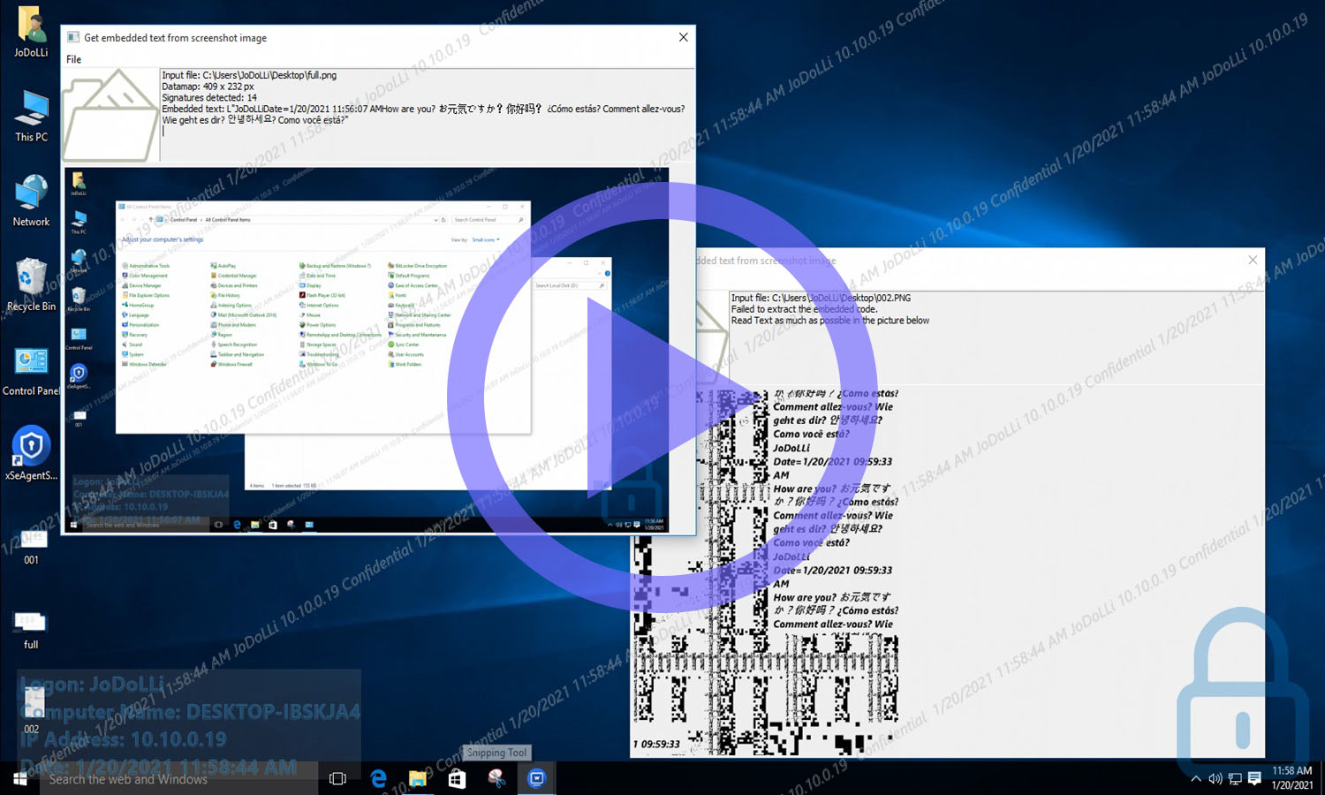Click the embedded screenshot preview image

tap(366, 351)
